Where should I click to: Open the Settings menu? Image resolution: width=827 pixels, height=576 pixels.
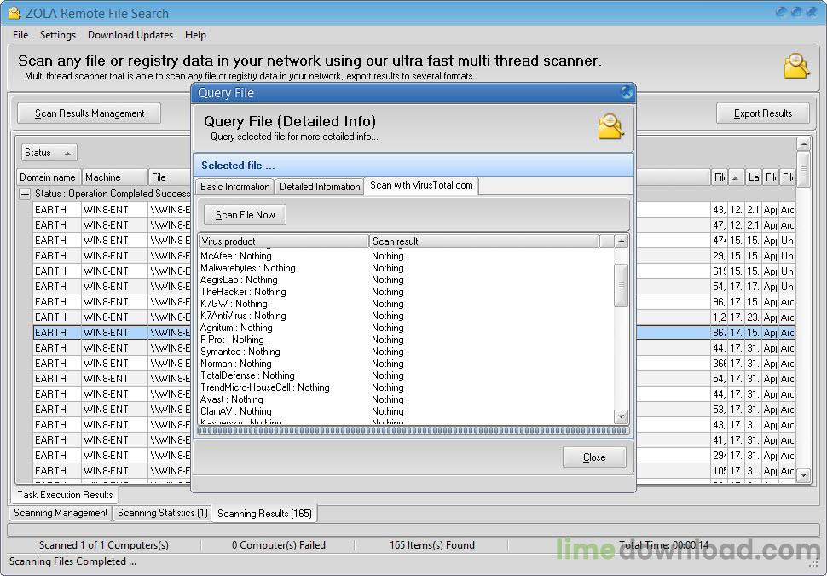tap(58, 35)
